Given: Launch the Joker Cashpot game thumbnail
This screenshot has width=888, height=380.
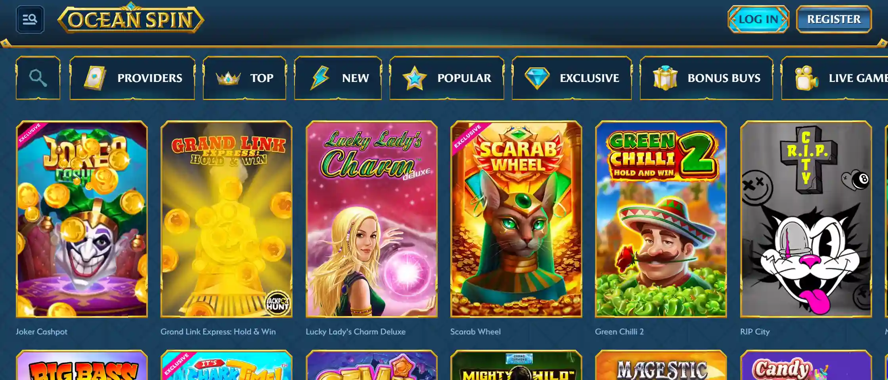Looking at the screenshot, I should (82, 219).
